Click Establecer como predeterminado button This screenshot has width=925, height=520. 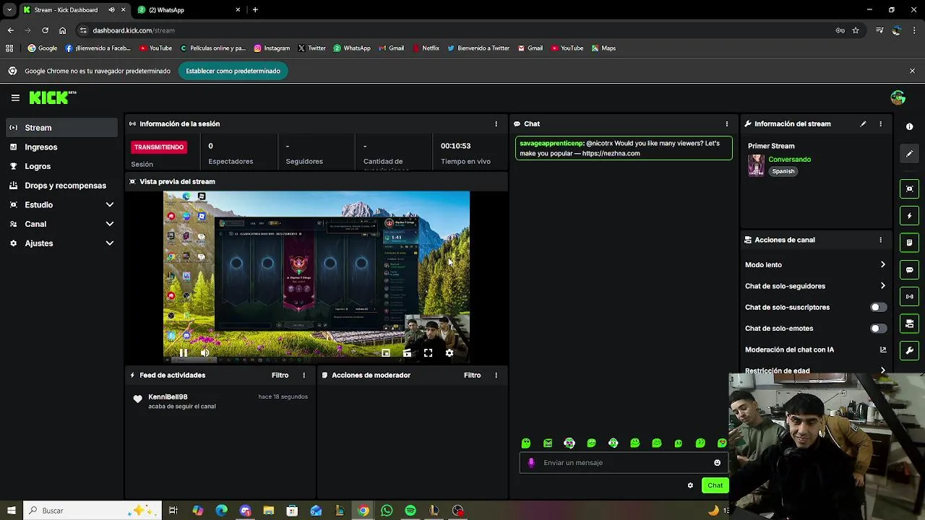tap(233, 71)
